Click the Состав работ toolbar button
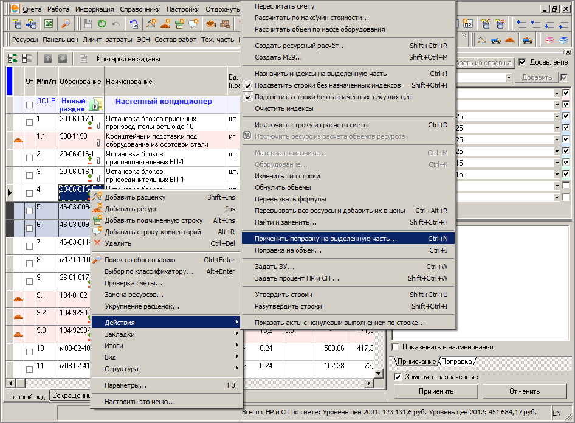The width and height of the screenshot is (575, 423). point(175,40)
